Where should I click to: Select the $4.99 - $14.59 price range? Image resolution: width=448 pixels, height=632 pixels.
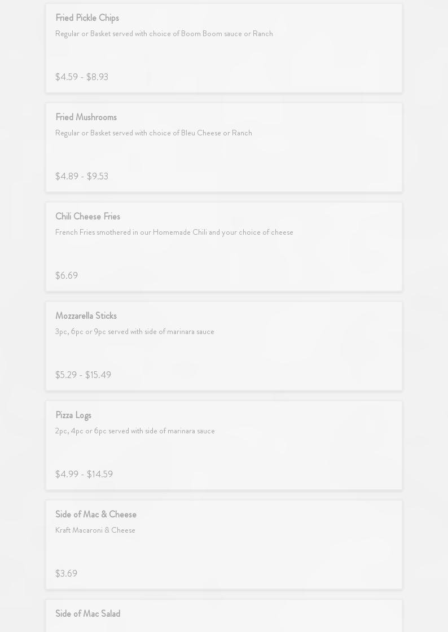pos(84,475)
